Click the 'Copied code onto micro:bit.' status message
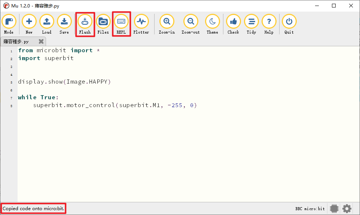This screenshot has width=360, height=215. pos(33,209)
